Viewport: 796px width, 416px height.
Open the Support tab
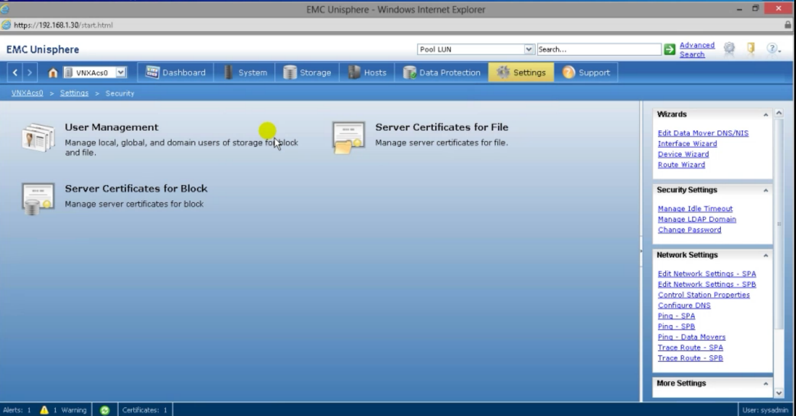[586, 73]
